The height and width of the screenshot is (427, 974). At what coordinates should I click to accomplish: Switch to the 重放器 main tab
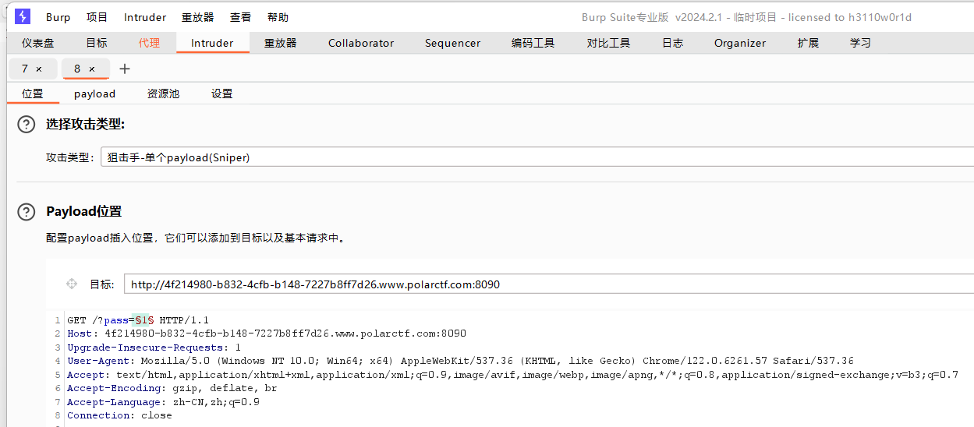281,43
